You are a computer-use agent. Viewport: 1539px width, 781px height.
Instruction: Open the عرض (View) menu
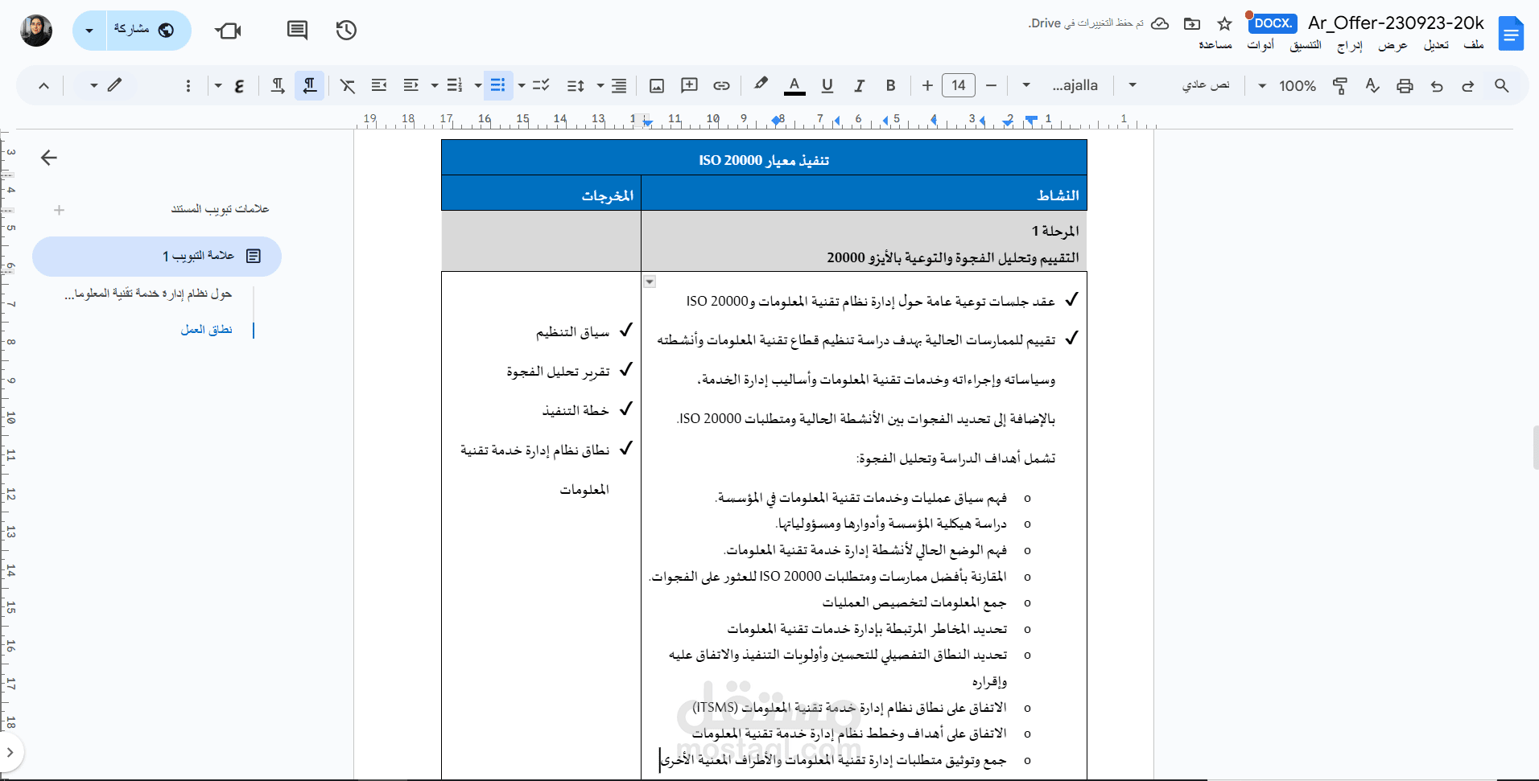[x=1393, y=45]
